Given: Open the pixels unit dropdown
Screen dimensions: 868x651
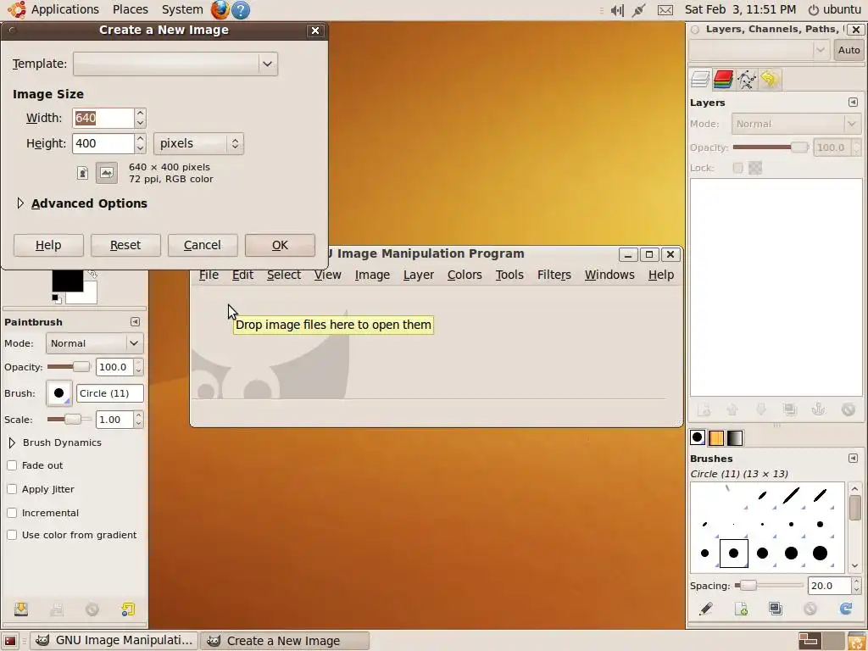Looking at the screenshot, I should tap(198, 143).
